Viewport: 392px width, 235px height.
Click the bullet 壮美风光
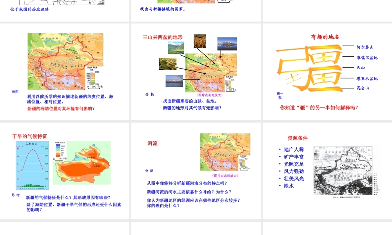click(x=294, y=179)
